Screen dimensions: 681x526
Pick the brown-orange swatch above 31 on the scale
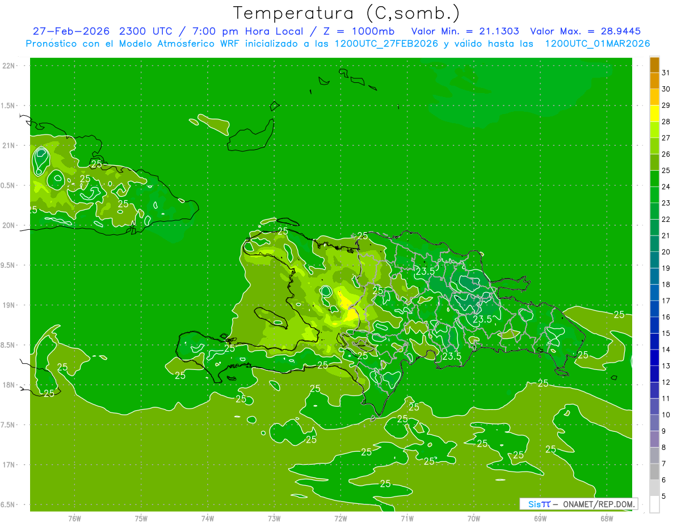point(654,65)
